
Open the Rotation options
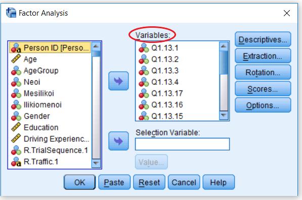[x=263, y=72]
